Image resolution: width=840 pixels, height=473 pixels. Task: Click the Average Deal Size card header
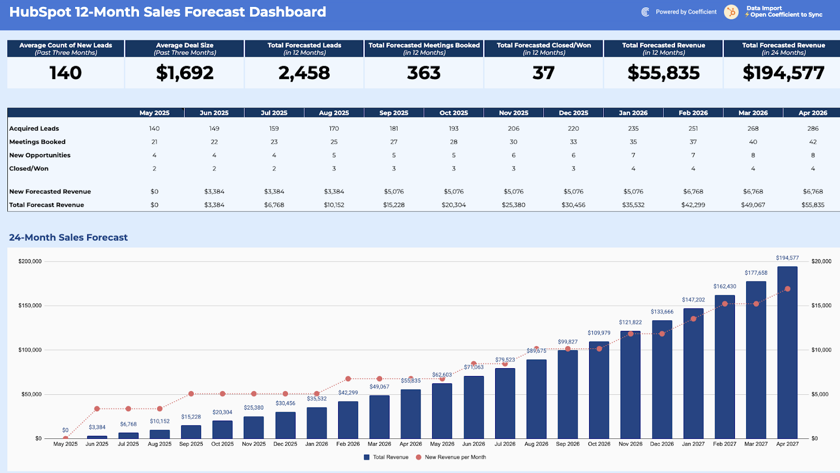185,49
